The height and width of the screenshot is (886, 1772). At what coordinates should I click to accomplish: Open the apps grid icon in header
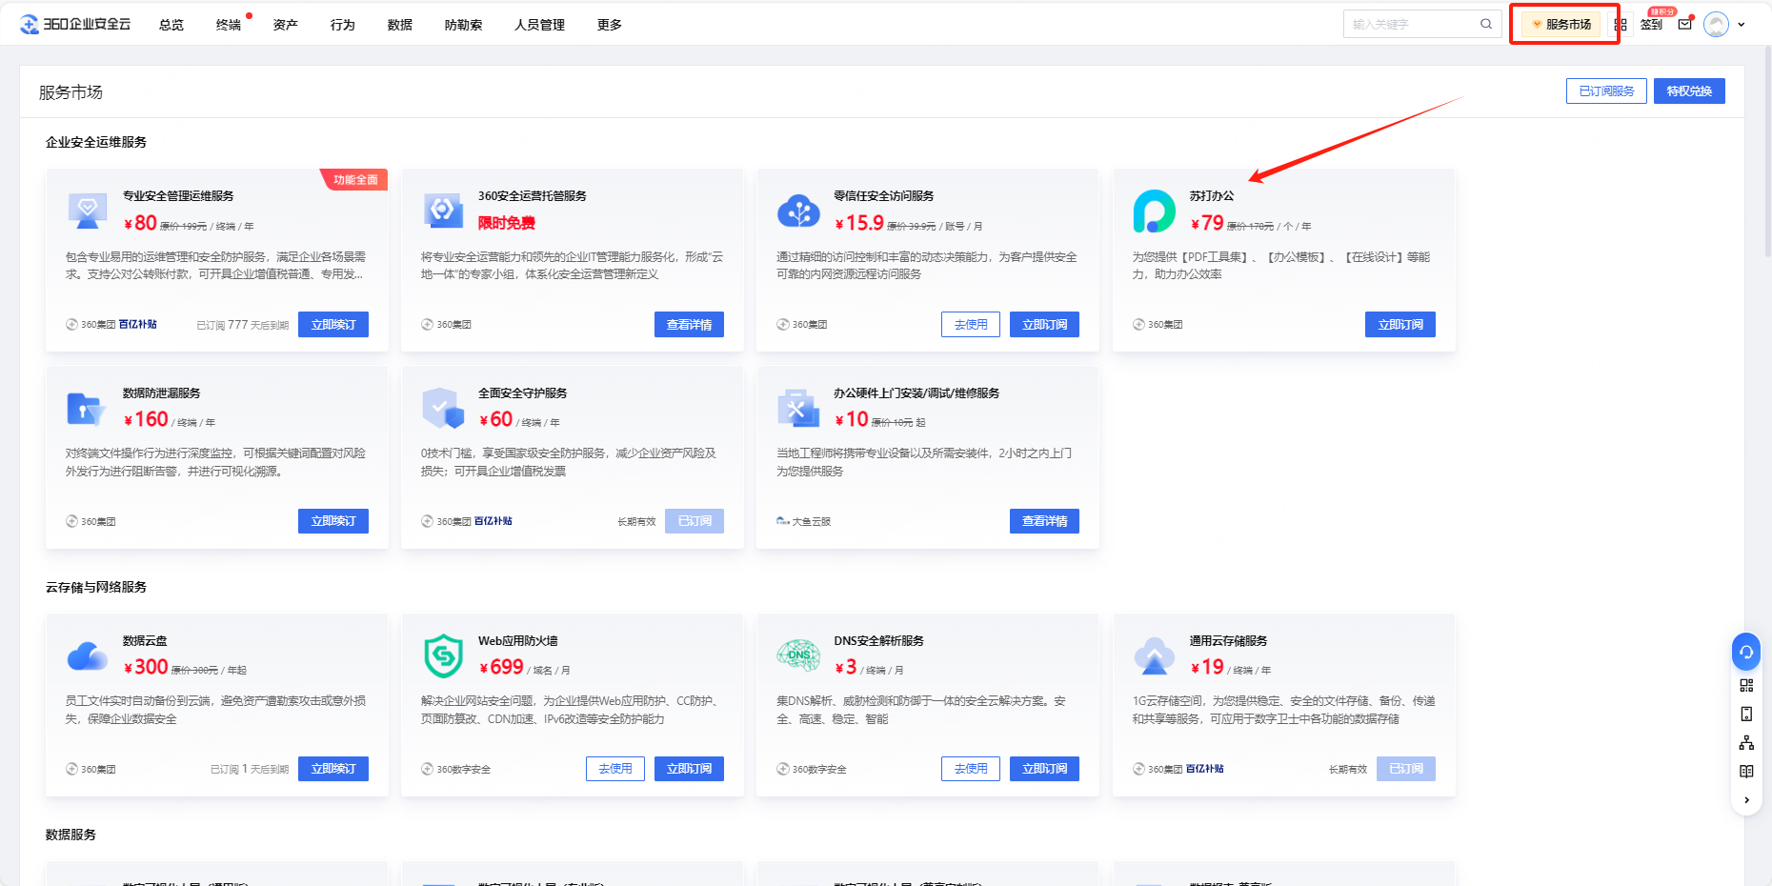click(x=1621, y=24)
